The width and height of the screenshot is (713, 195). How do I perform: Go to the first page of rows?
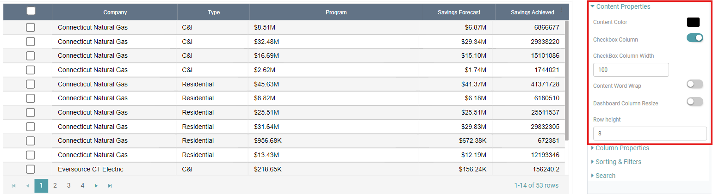click(13, 186)
